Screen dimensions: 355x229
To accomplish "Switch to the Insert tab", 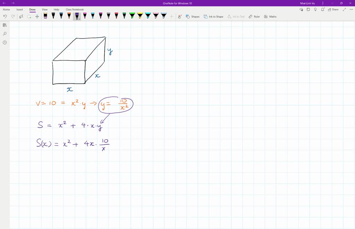I will pos(19,9).
